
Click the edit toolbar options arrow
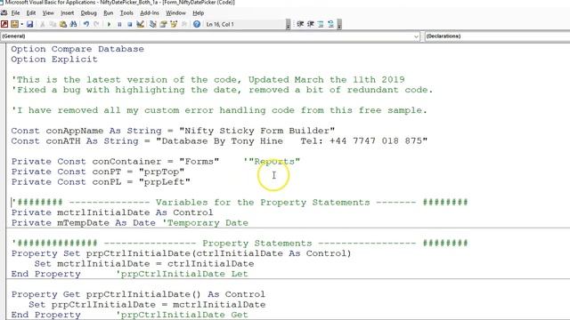pyautogui.click(x=339, y=25)
